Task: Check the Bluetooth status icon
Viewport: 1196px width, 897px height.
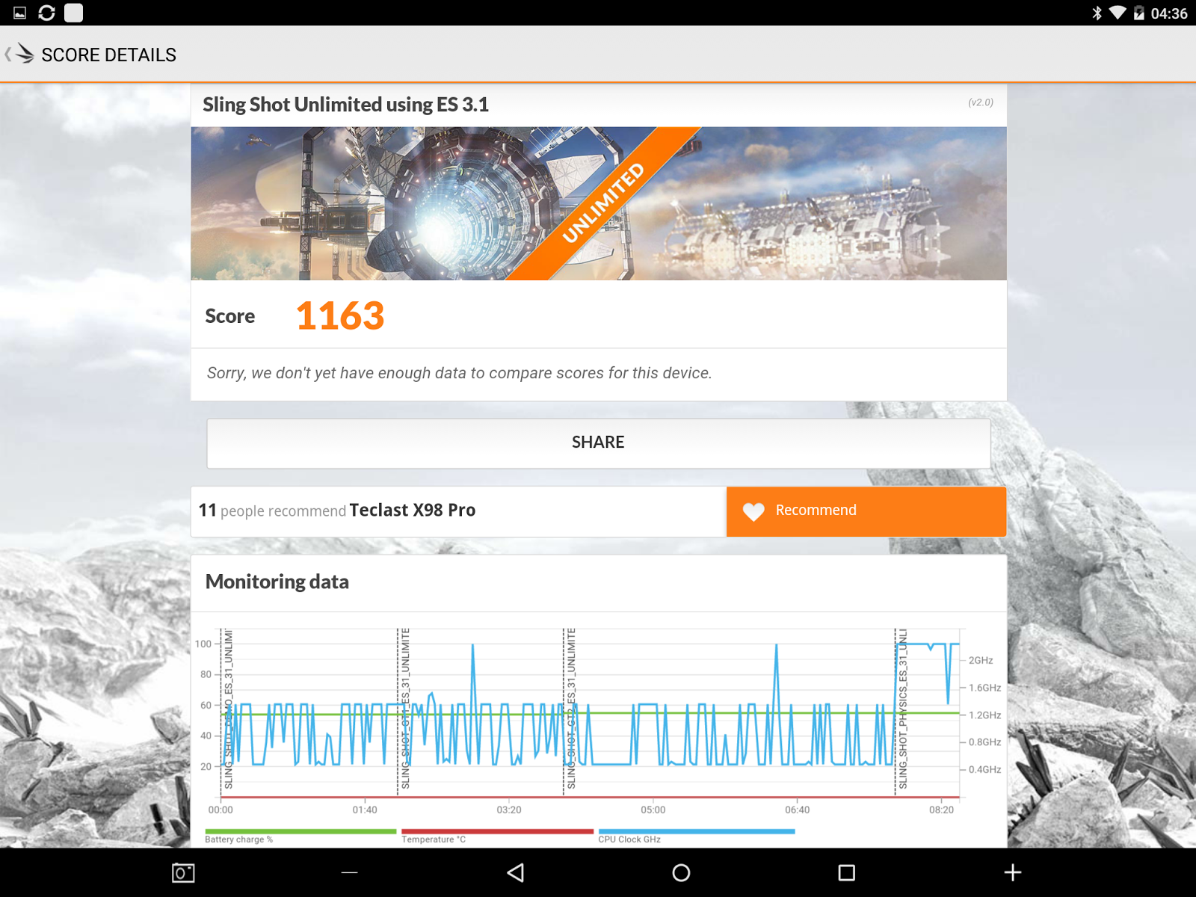Action: click(1097, 13)
